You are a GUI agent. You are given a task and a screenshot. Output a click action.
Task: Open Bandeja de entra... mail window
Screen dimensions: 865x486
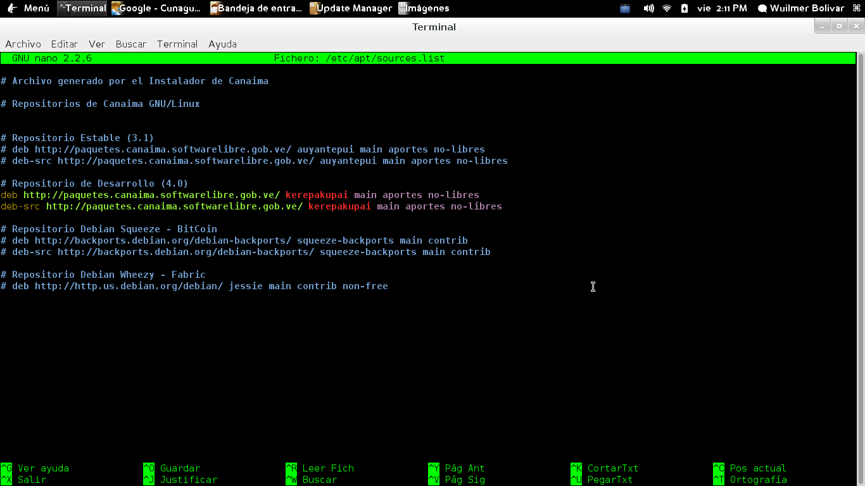(x=256, y=8)
